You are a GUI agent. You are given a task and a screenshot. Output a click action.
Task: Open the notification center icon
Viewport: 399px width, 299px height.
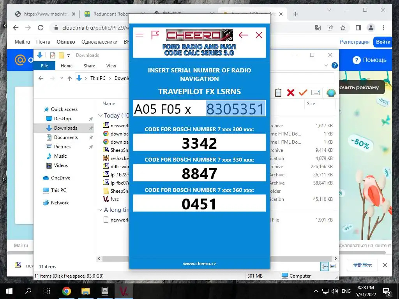click(x=387, y=292)
